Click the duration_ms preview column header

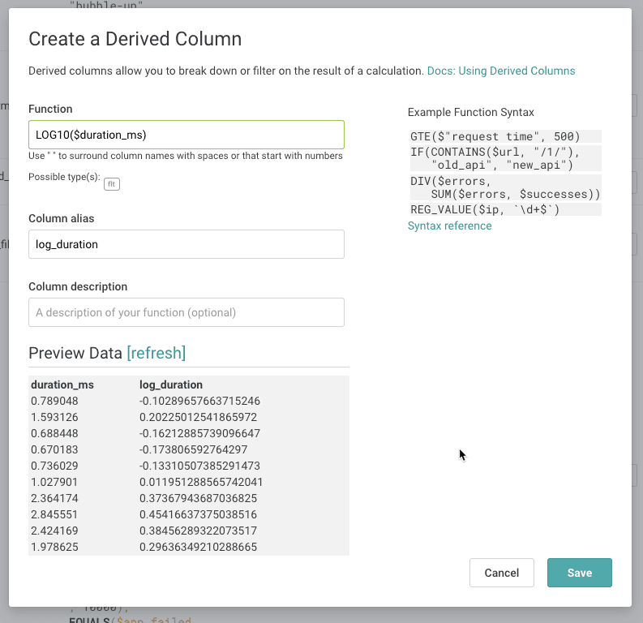(62, 385)
